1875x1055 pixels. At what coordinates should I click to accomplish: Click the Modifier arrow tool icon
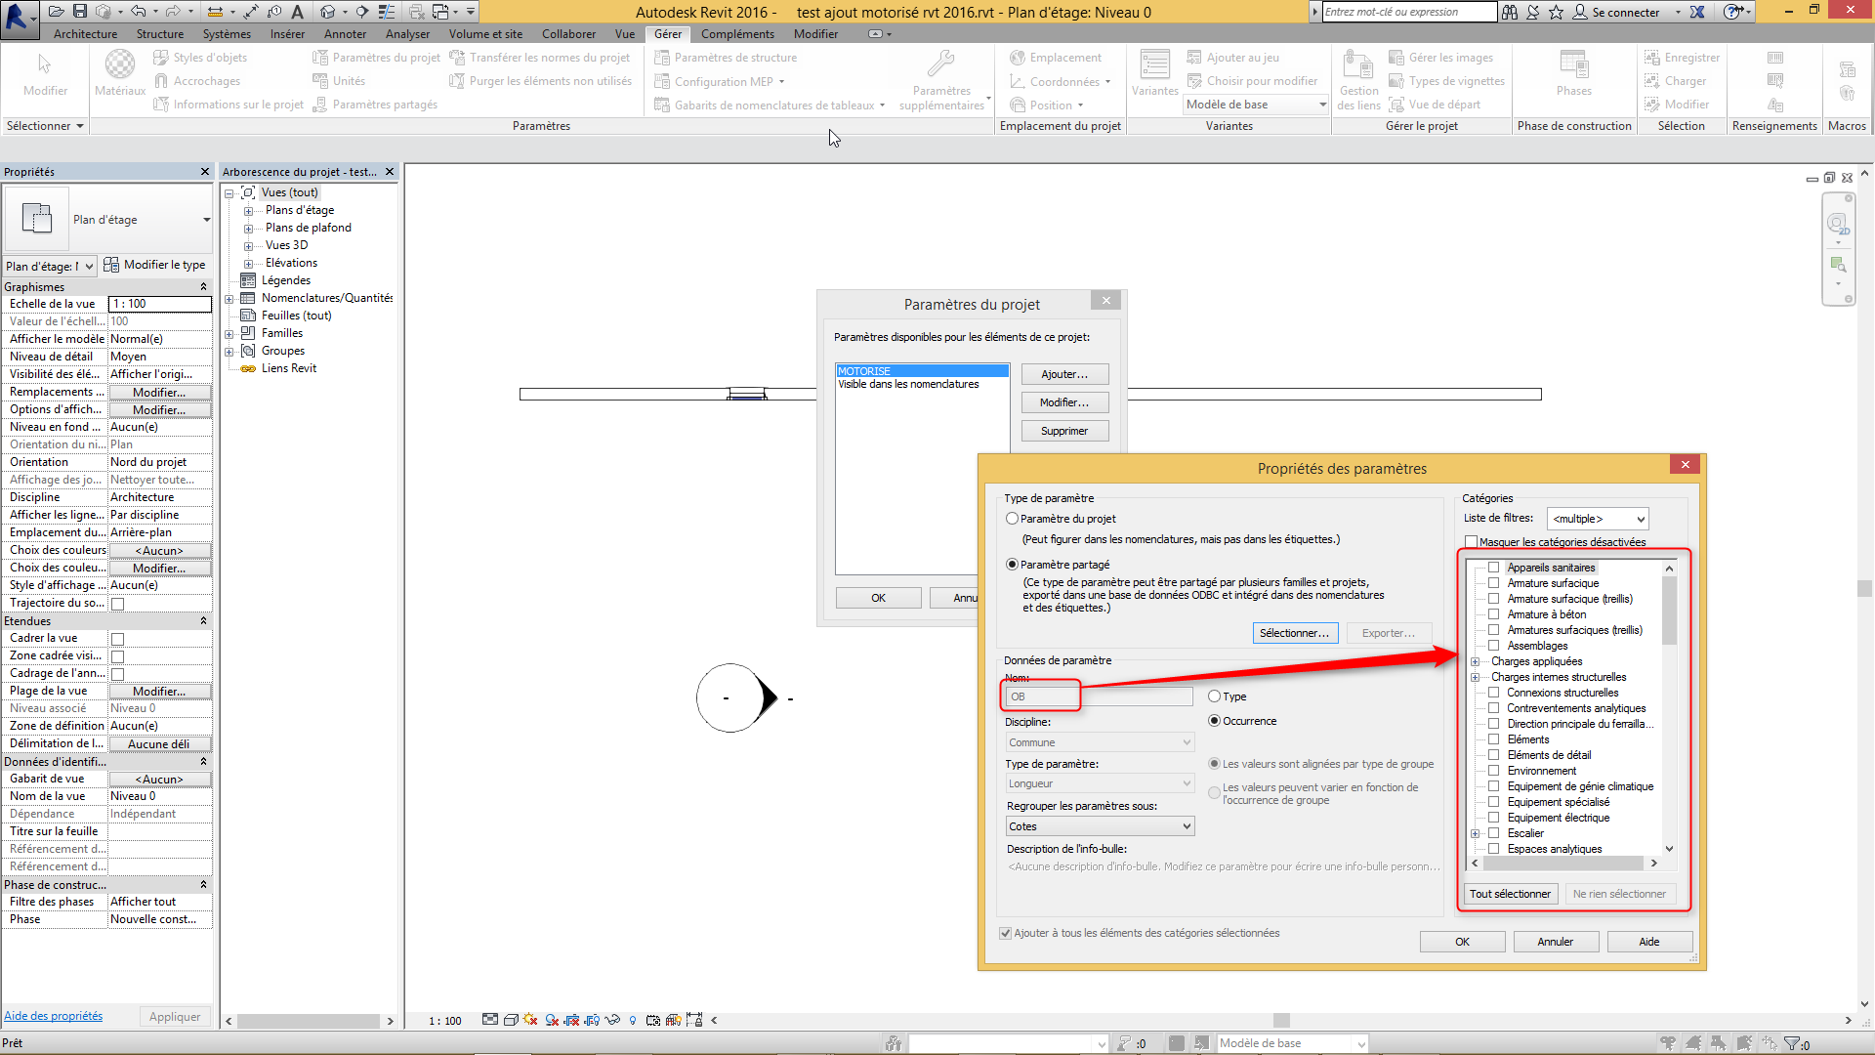45,65
